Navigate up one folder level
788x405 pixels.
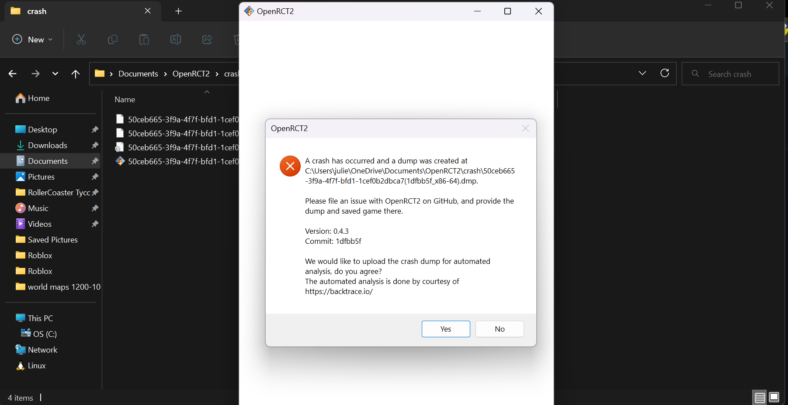click(x=75, y=73)
